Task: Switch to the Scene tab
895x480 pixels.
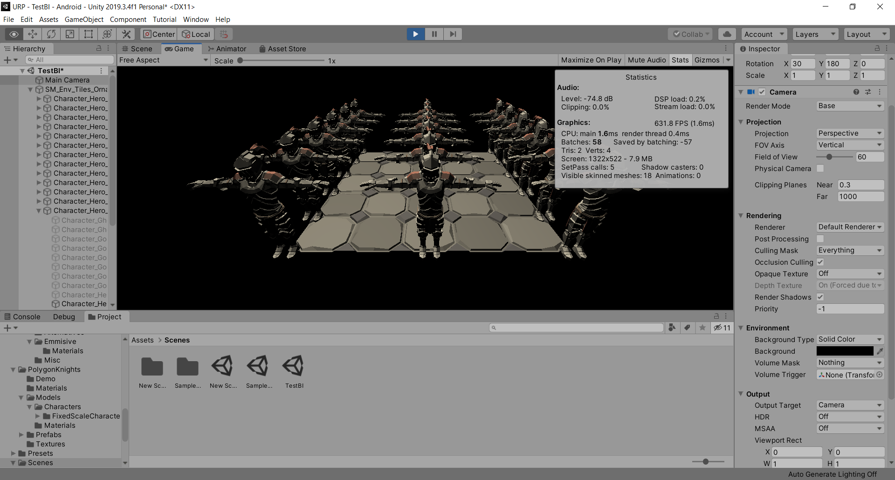Action: point(137,49)
